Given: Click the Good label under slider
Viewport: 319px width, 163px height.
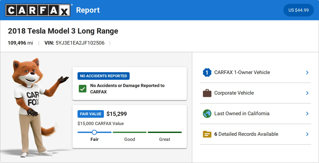Looking at the screenshot, I should pos(130,139).
